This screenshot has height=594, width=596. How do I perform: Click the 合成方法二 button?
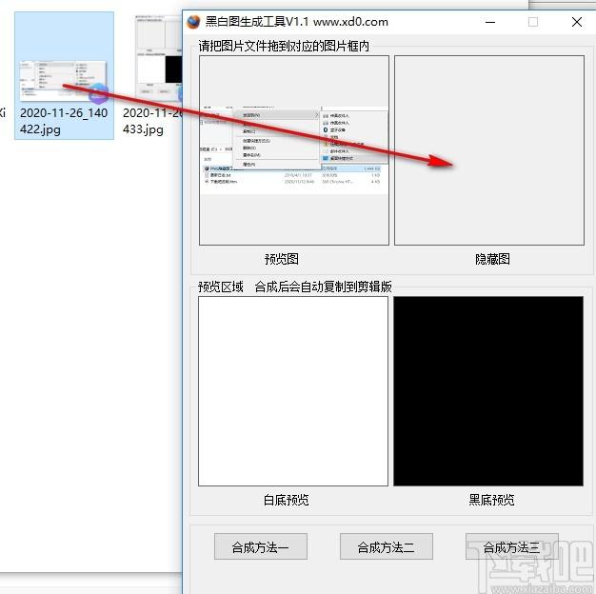pos(387,546)
